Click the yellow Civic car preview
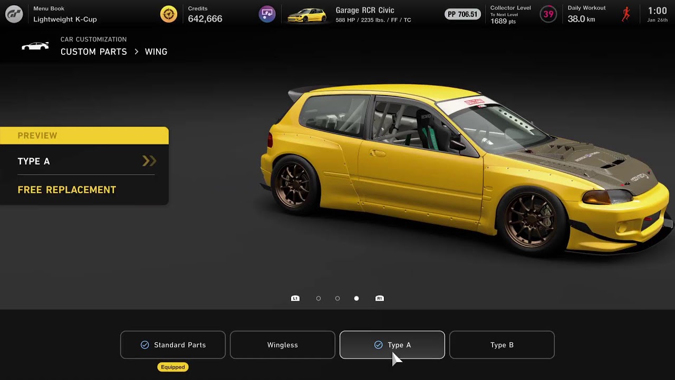The height and width of the screenshot is (380, 675). 467,172
